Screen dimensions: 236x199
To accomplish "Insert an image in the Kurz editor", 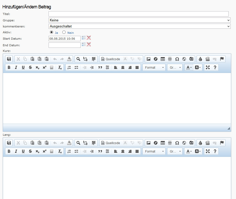I will 149,59.
